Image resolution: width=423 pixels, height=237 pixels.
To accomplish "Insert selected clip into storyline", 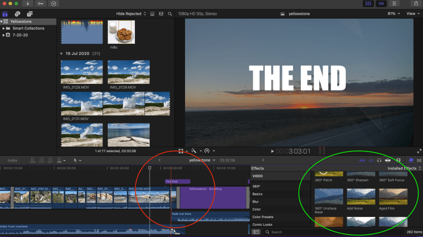I will pos(42,160).
